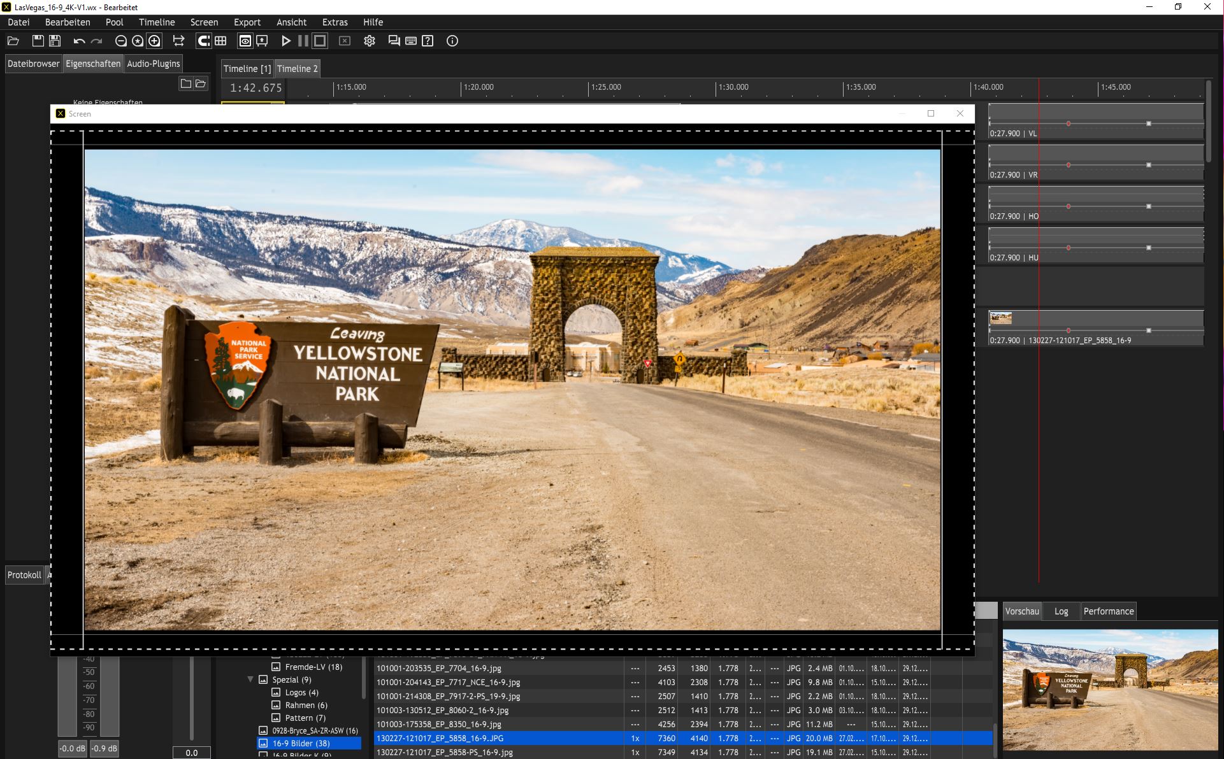Select the Timeline [1] tab

pos(247,69)
